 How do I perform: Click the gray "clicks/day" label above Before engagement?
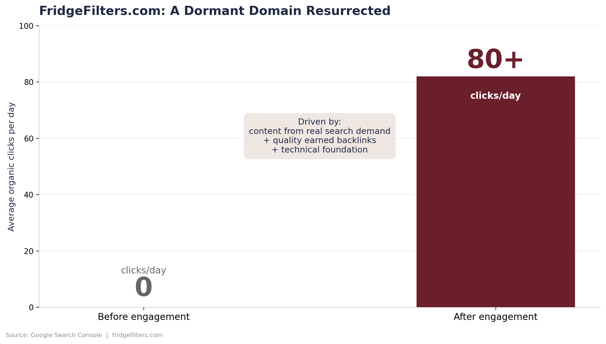tap(143, 270)
